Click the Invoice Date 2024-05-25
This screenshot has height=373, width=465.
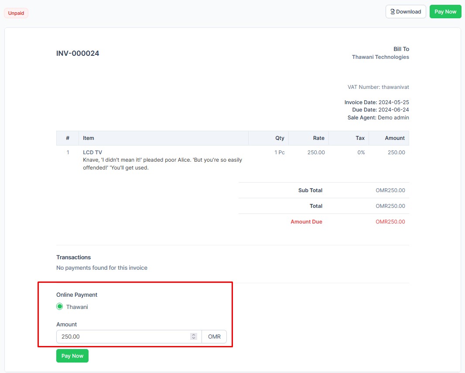pyautogui.click(x=376, y=102)
